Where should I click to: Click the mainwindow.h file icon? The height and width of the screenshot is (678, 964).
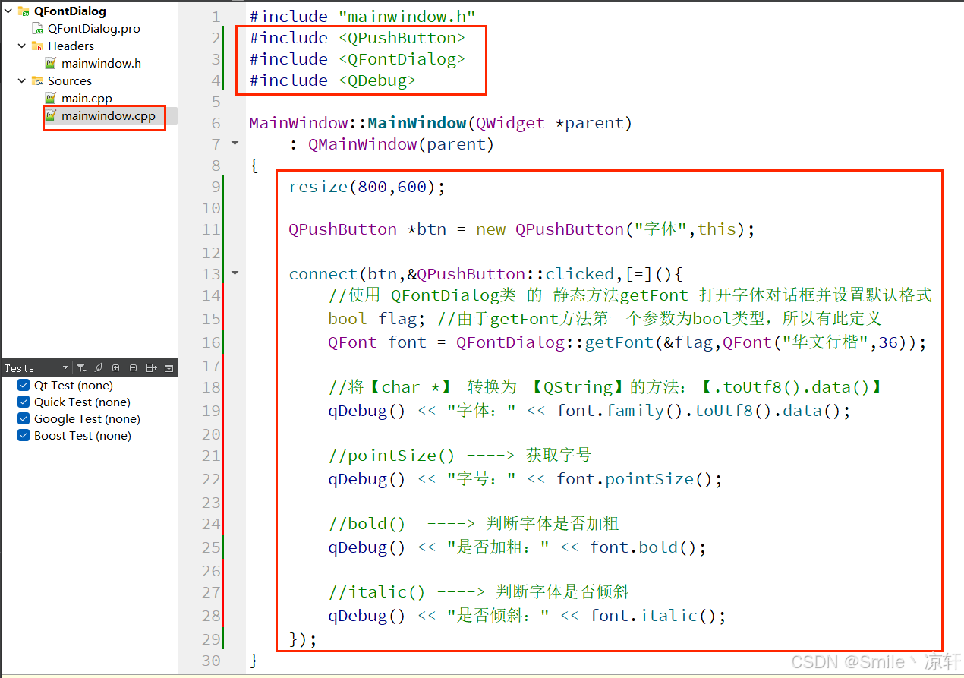coord(51,64)
